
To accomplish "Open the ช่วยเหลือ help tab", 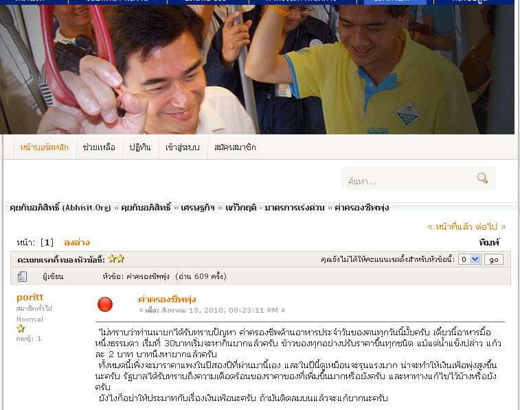I will pos(99,147).
